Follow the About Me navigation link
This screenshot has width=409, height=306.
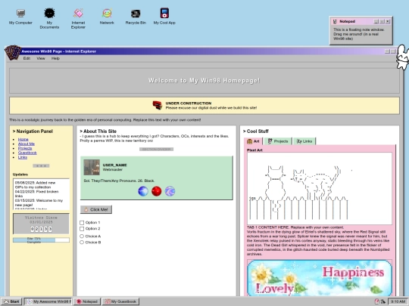click(x=26, y=144)
